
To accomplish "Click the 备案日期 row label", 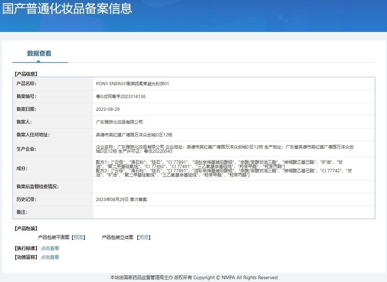I will pos(26,109).
